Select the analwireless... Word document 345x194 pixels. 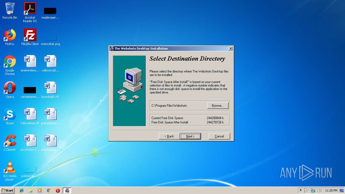pos(30,64)
